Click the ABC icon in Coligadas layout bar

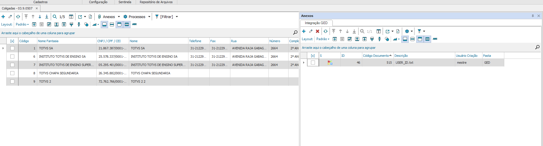tap(135, 24)
